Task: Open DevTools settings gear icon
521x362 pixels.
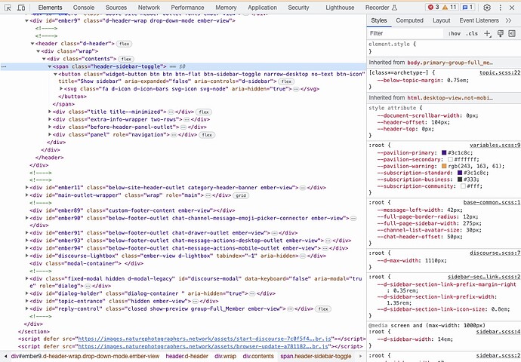Action: click(x=487, y=8)
